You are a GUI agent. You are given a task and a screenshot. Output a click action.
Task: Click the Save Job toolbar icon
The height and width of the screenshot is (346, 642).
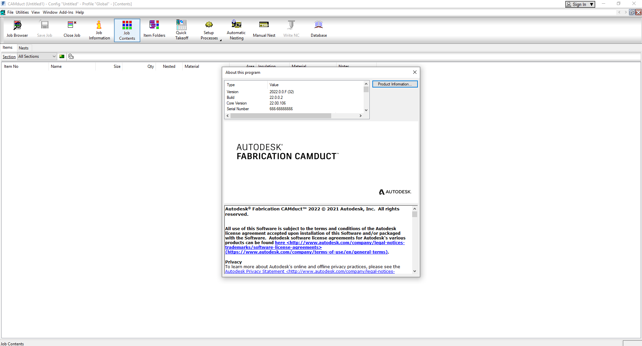tap(44, 29)
